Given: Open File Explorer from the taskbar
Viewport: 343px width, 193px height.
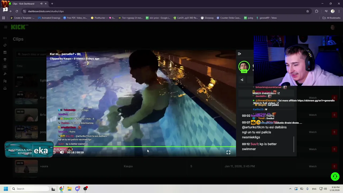Looking at the screenshot, I should coord(69,189).
